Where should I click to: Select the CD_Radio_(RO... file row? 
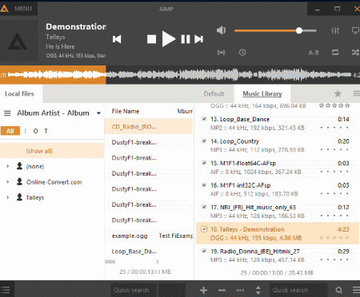click(x=149, y=127)
